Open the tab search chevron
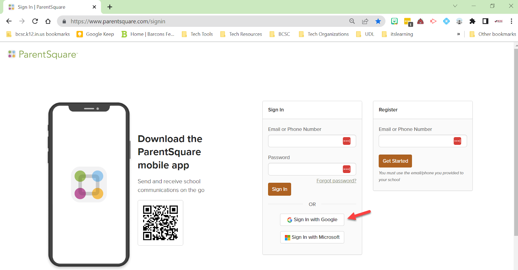Viewport: 518px width, 270px height. point(455,6)
